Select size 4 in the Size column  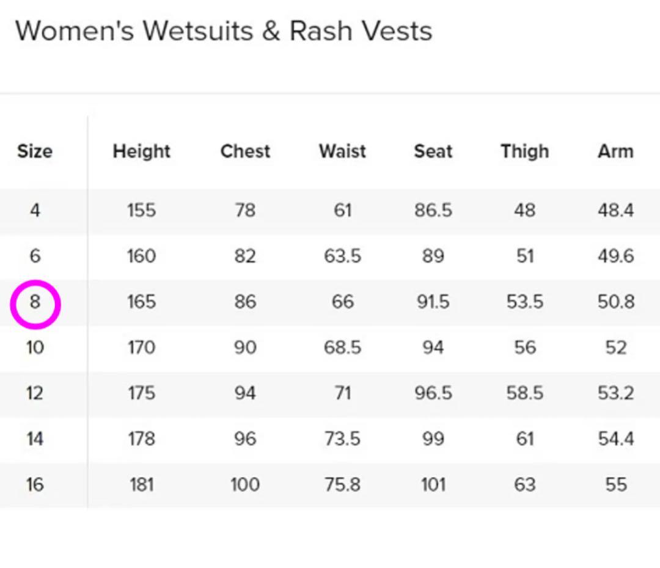pyautogui.click(x=35, y=211)
